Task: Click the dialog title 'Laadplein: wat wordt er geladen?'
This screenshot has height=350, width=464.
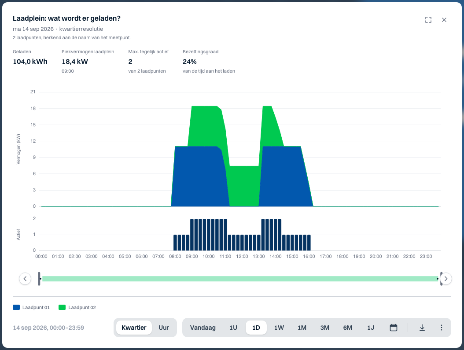Action: (x=66, y=18)
